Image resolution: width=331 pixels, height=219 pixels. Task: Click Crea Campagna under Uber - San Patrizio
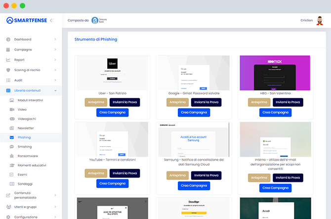pos(113,113)
